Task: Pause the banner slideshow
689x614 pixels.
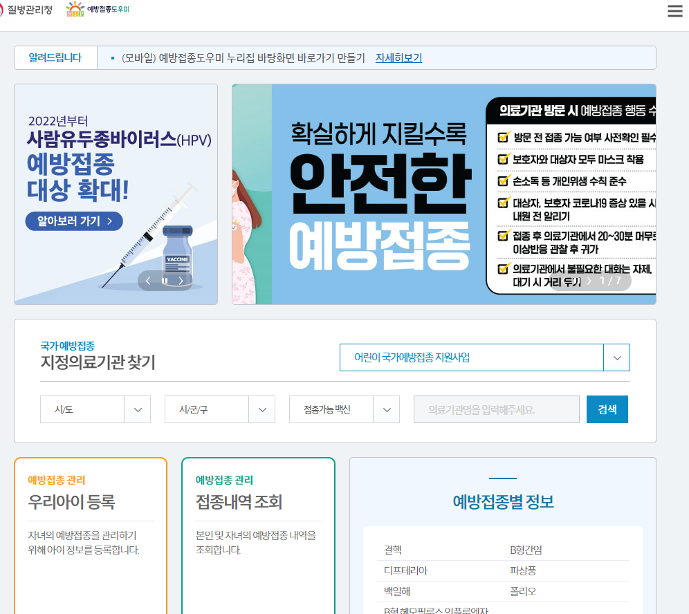Action: tap(164, 281)
